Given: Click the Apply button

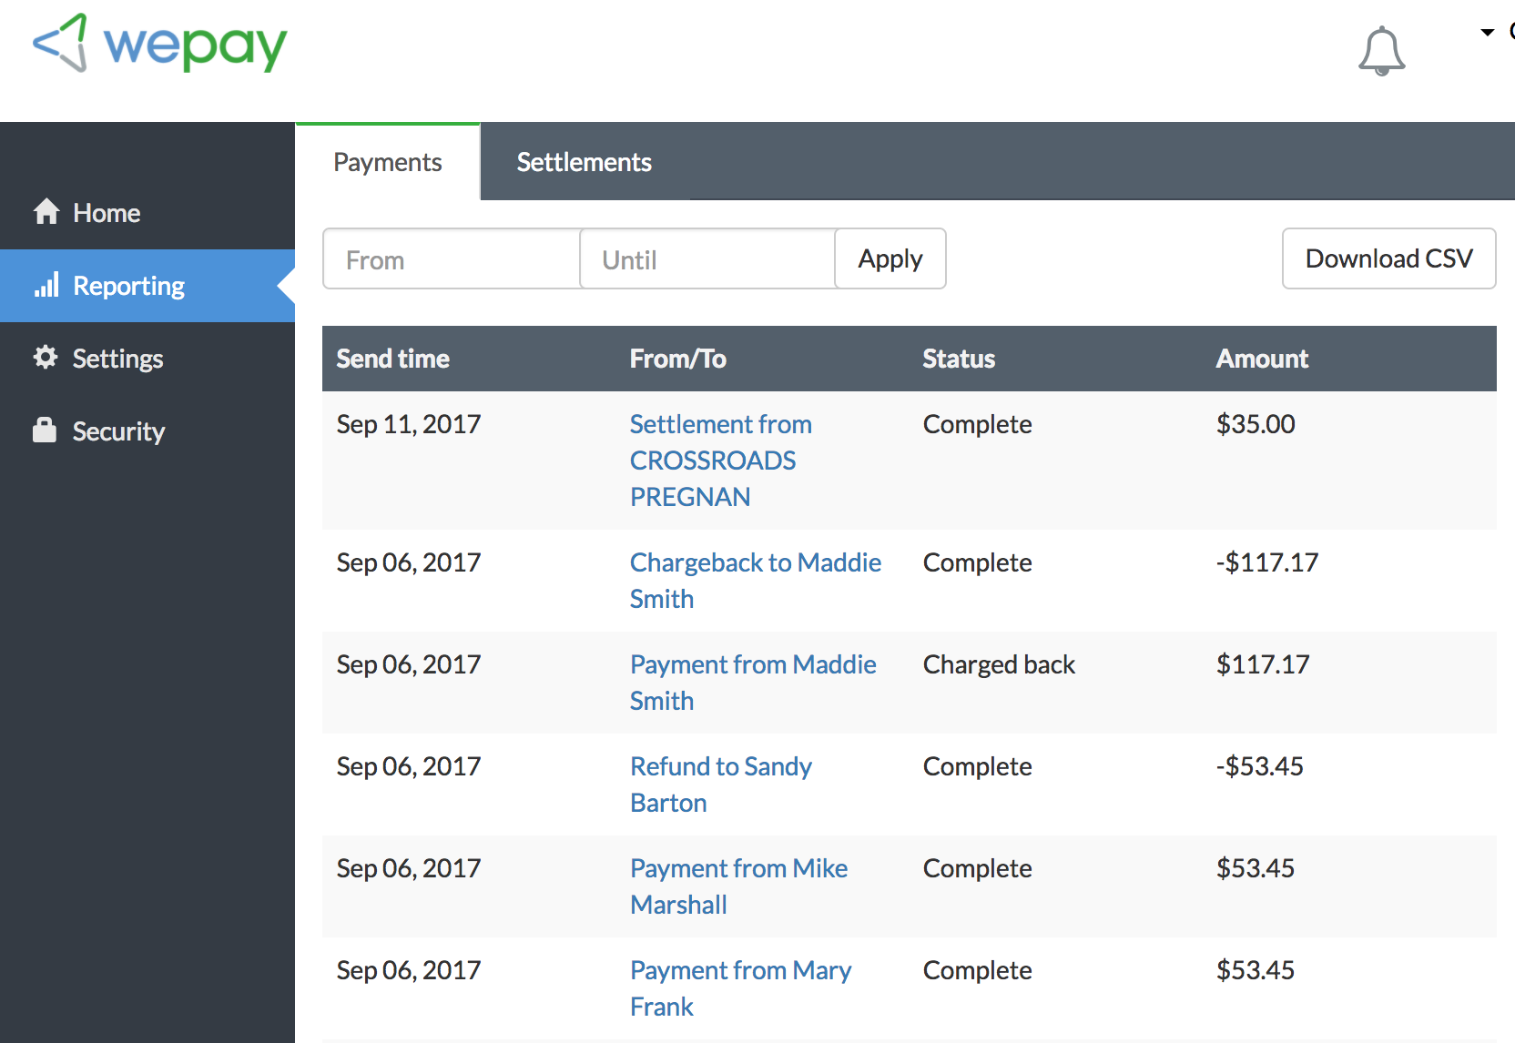Looking at the screenshot, I should click(x=890, y=258).
